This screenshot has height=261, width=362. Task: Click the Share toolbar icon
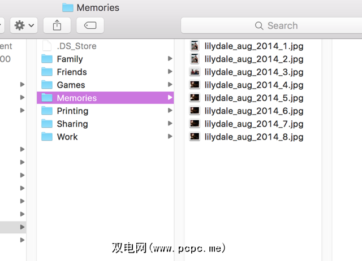57,25
